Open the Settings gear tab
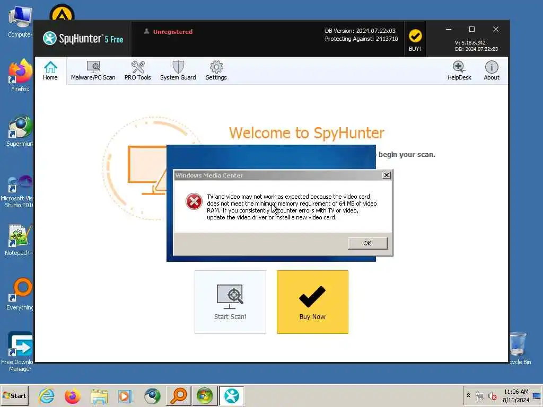This screenshot has width=543, height=407. point(216,70)
